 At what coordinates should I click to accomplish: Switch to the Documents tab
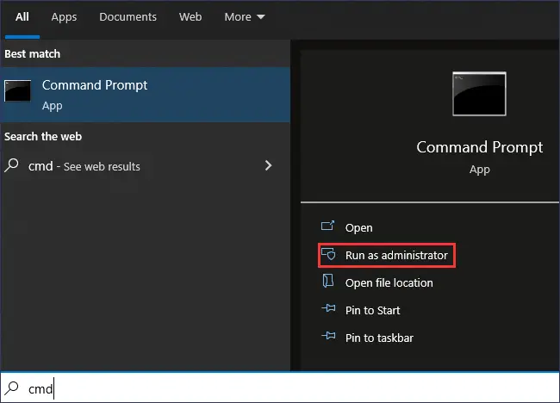tap(128, 17)
